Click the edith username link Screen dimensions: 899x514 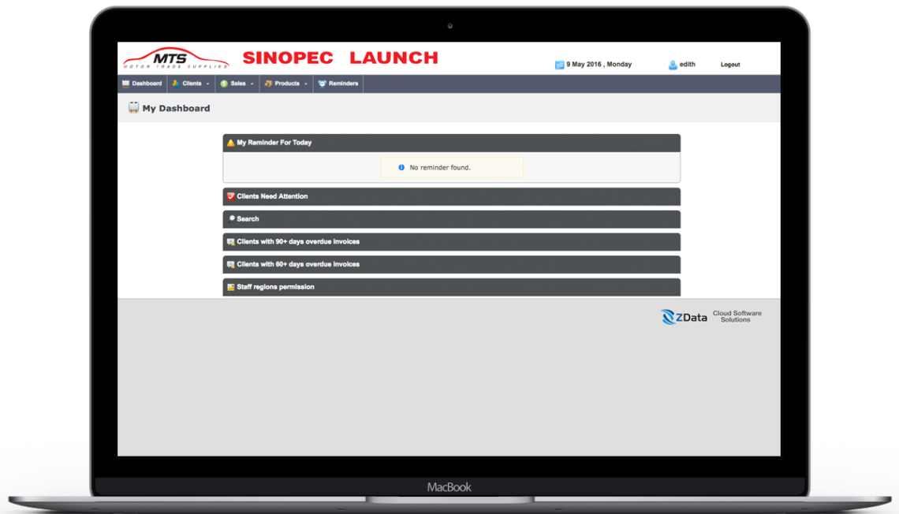687,65
